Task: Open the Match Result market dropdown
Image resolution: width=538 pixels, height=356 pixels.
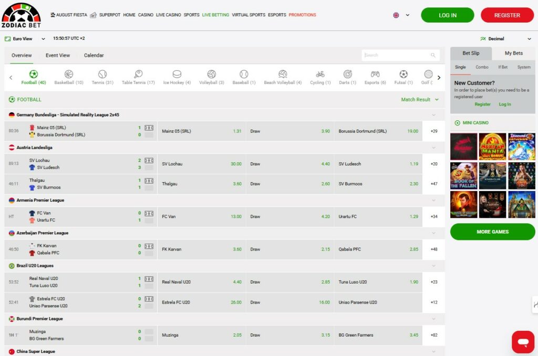Action: 420,99
